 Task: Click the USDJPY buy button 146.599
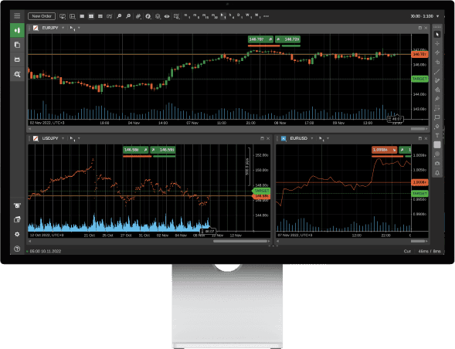coord(163,150)
